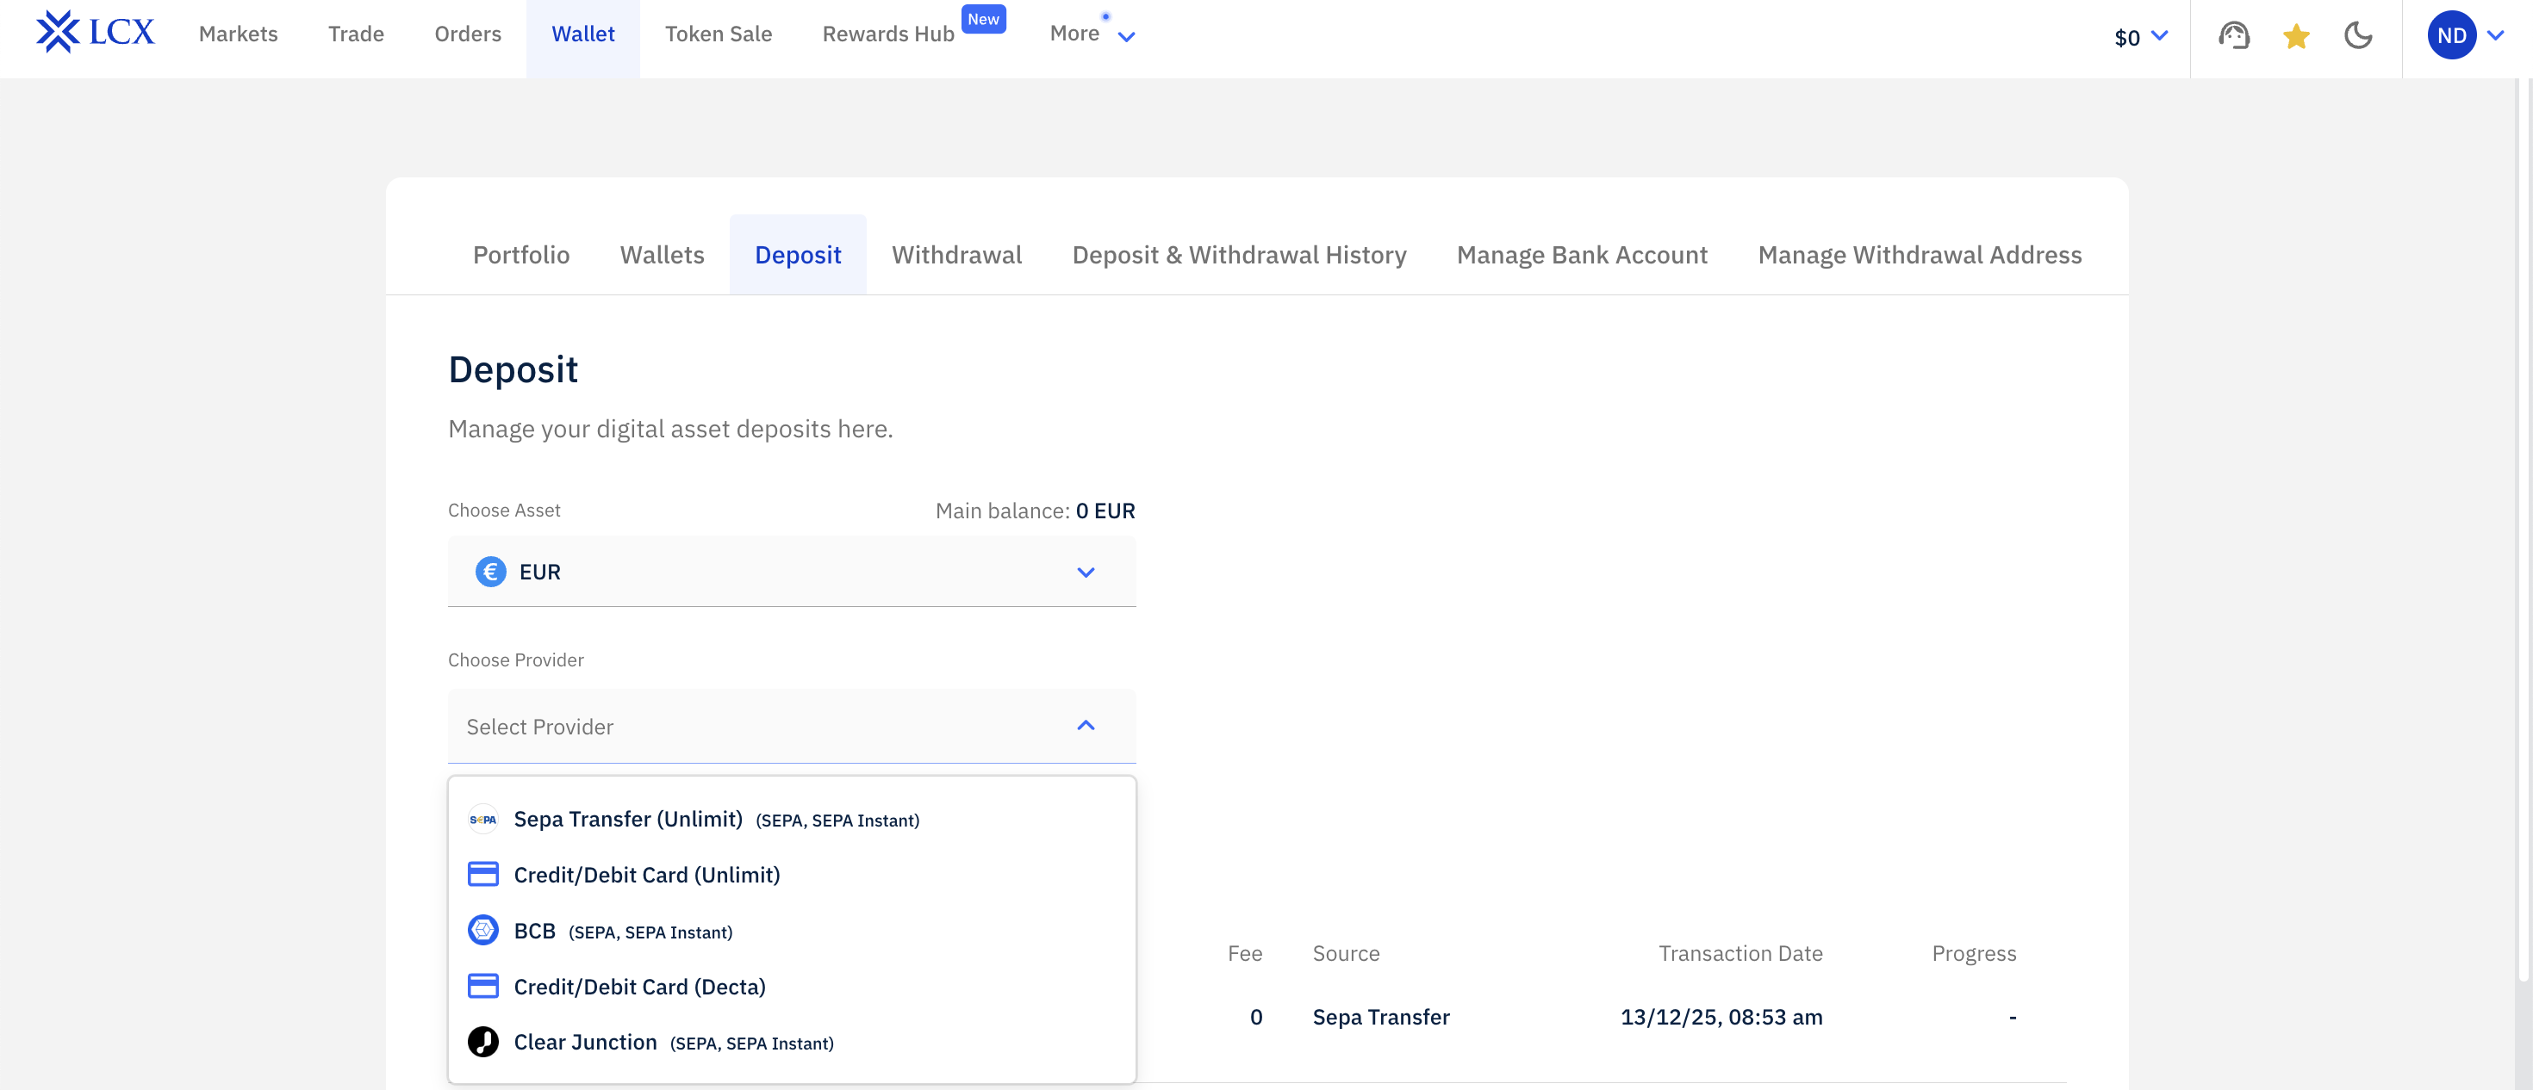
Task: Click the page vertical scrollbar
Action: pyautogui.click(x=2522, y=530)
